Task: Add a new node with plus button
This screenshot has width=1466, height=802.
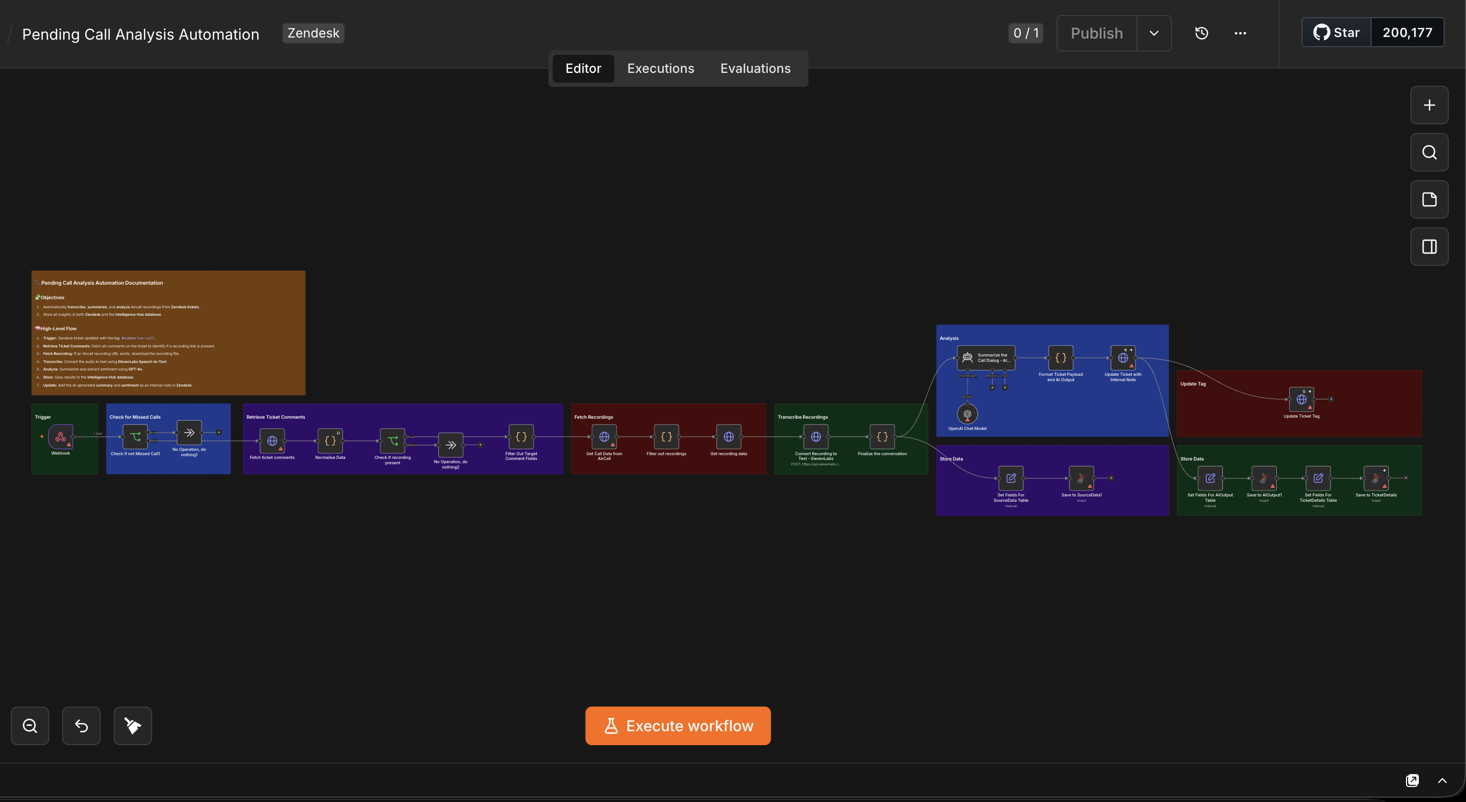Action: click(x=1429, y=105)
